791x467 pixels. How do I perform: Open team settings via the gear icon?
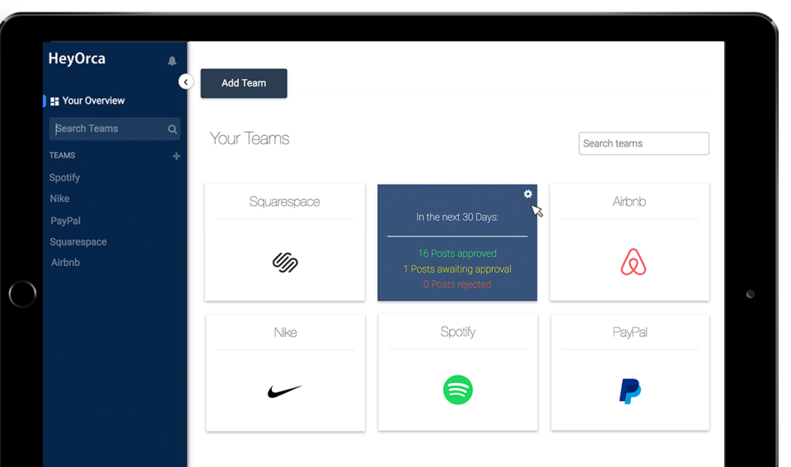coord(527,194)
